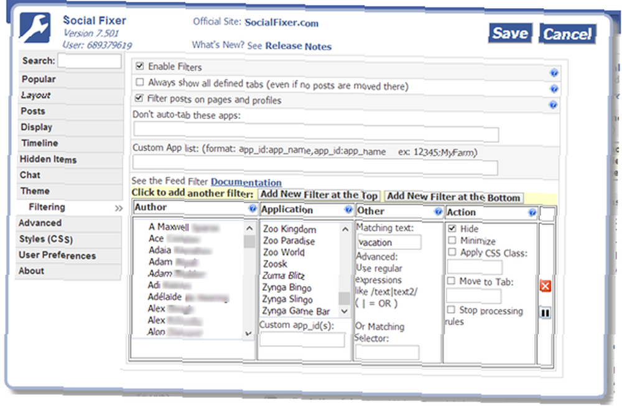Check the Apply CSS Class option
This screenshot has width=622, height=406.
pyautogui.click(x=452, y=252)
